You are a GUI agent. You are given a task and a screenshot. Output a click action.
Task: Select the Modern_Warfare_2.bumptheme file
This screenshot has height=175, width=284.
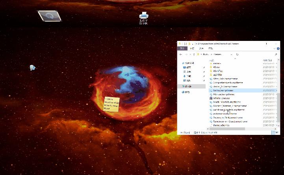coord(230,106)
